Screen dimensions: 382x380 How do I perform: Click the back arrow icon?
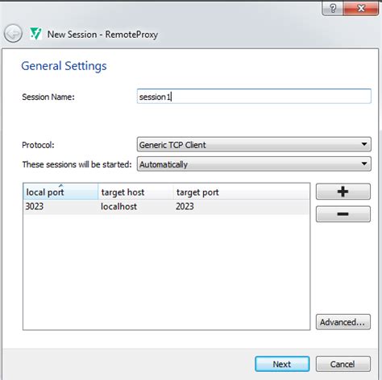click(x=13, y=34)
